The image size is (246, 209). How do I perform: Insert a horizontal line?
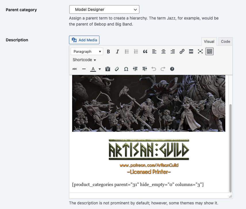coord(84,69)
